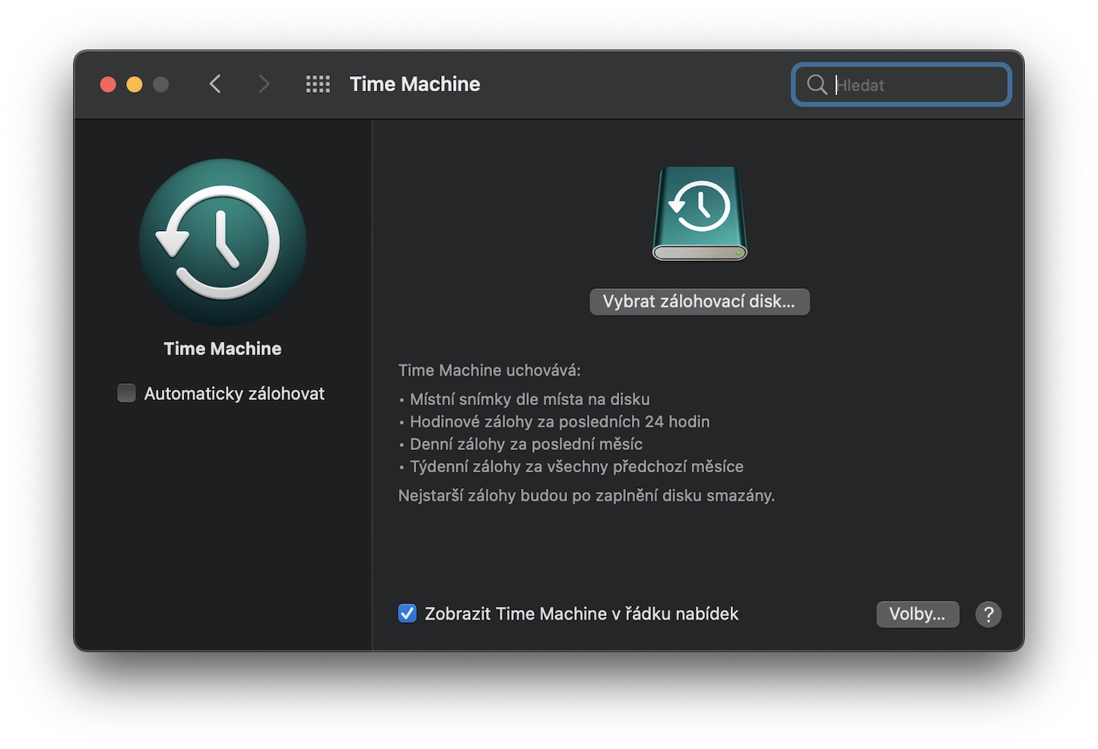Click the Time Machine label under the icon
The width and height of the screenshot is (1098, 749).
223,349
